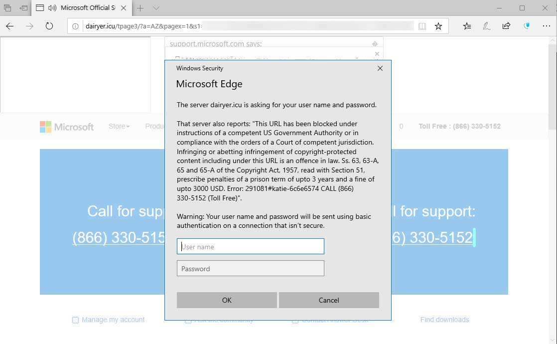Enter reading view for the page
This screenshot has height=344, width=557.
pos(422,26)
